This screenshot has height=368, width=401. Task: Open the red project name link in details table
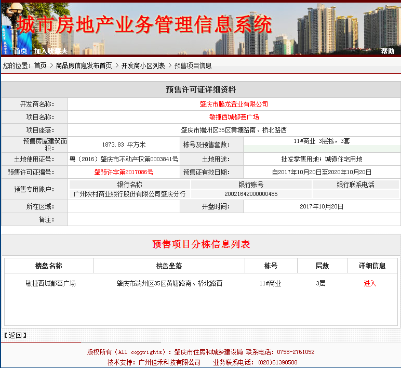[x=234, y=117]
